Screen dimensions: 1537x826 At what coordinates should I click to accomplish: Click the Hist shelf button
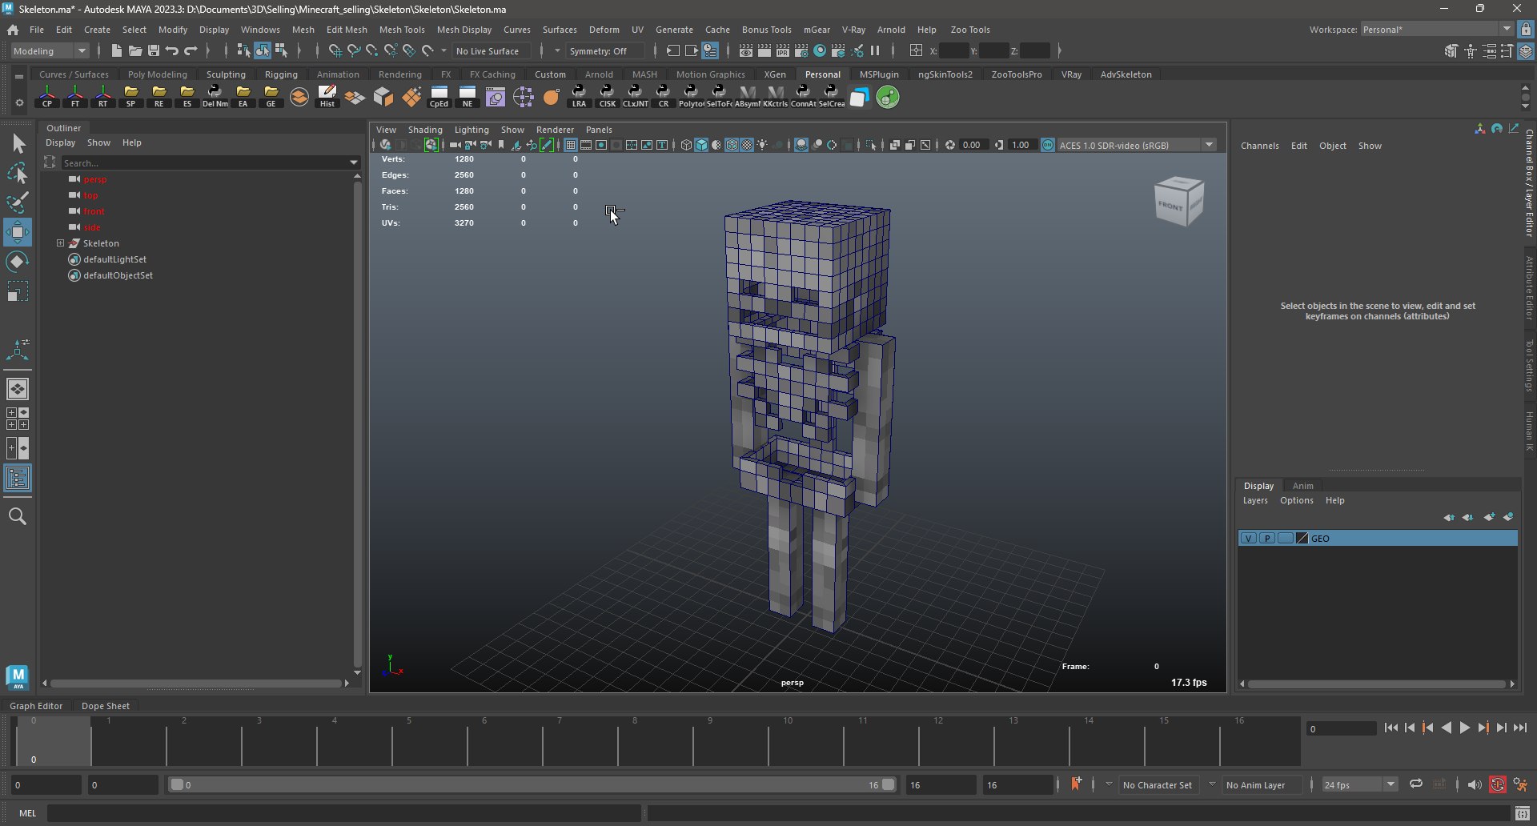click(327, 97)
